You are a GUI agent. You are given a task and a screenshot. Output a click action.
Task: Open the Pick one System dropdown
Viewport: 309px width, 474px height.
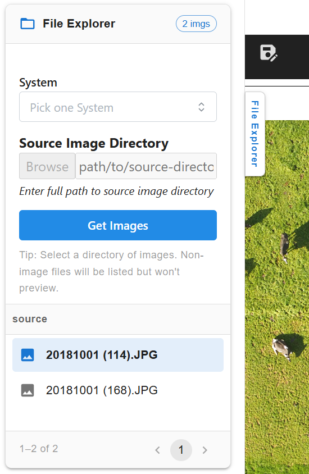pos(118,107)
